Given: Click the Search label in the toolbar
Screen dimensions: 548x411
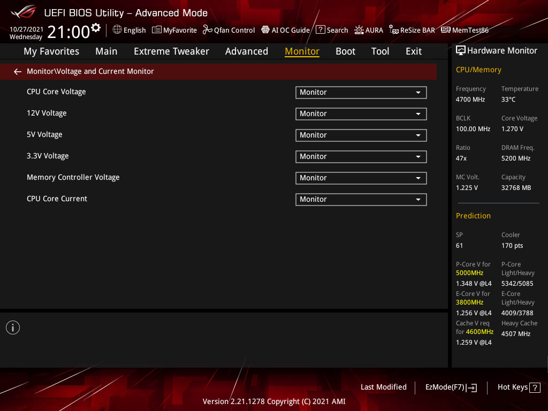Looking at the screenshot, I should (337, 31).
